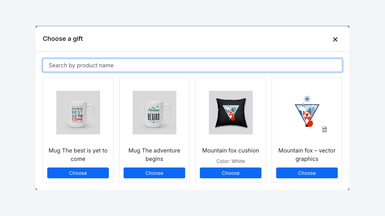Click the "Choose a gift" dialog heading
The image size is (385, 216).
tap(63, 39)
